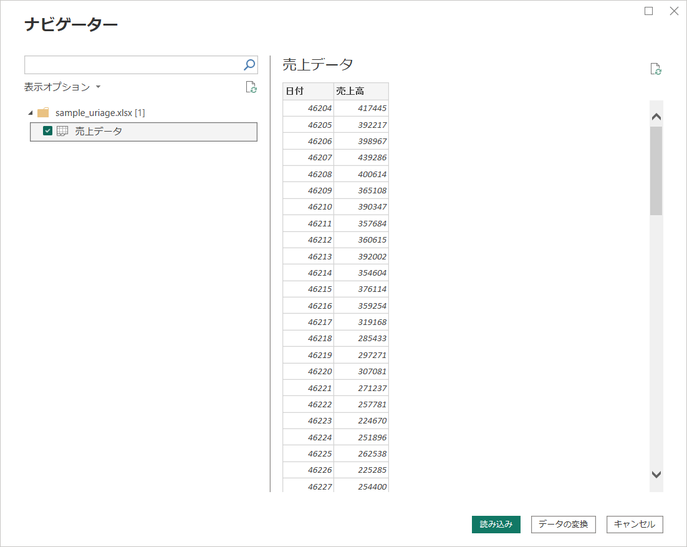This screenshot has width=687, height=547.
Task: Click cell with value 398967
Action: (361, 141)
